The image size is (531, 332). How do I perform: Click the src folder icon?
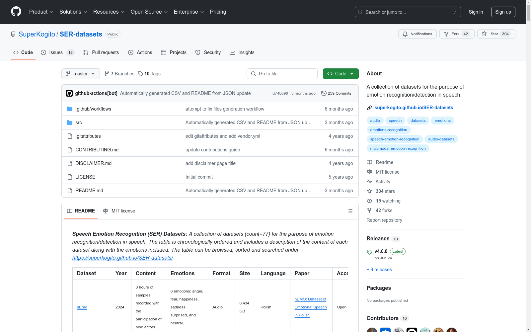pos(70,123)
